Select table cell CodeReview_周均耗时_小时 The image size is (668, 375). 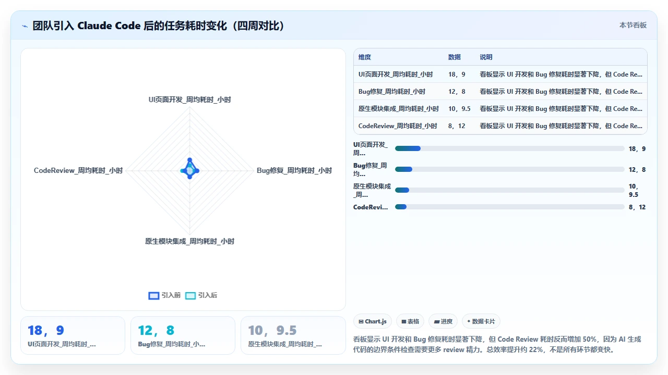[398, 126]
